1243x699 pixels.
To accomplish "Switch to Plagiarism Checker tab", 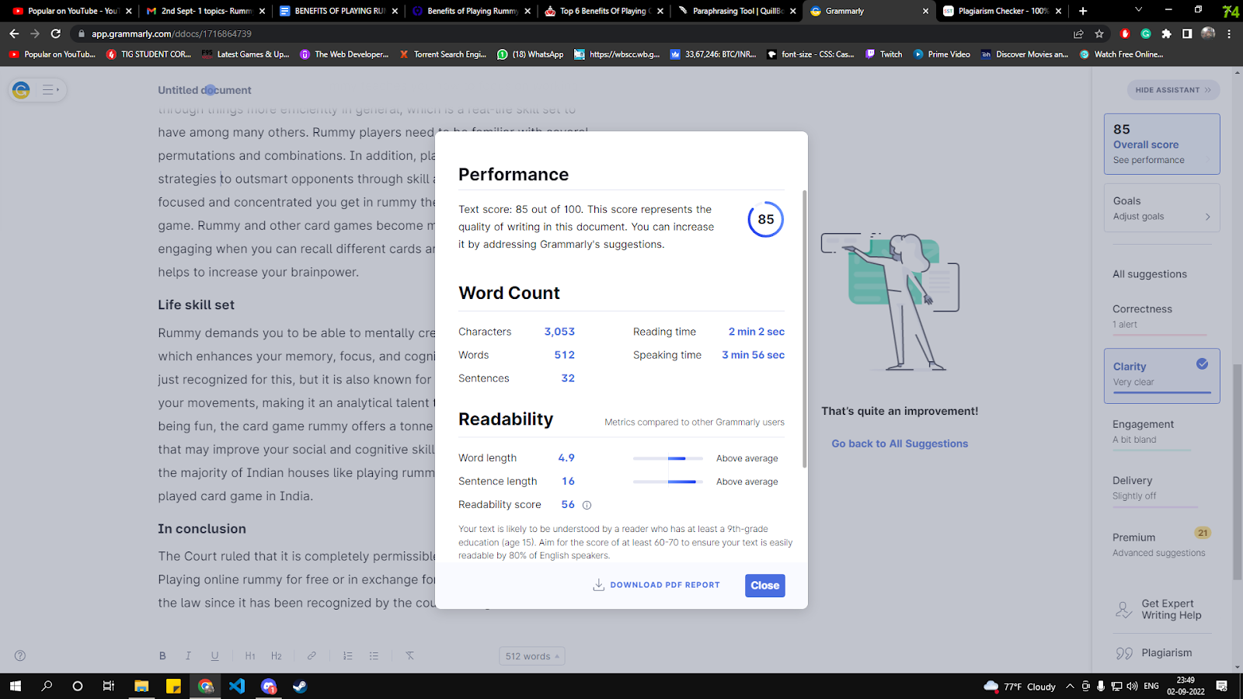I will click(x=1002, y=11).
